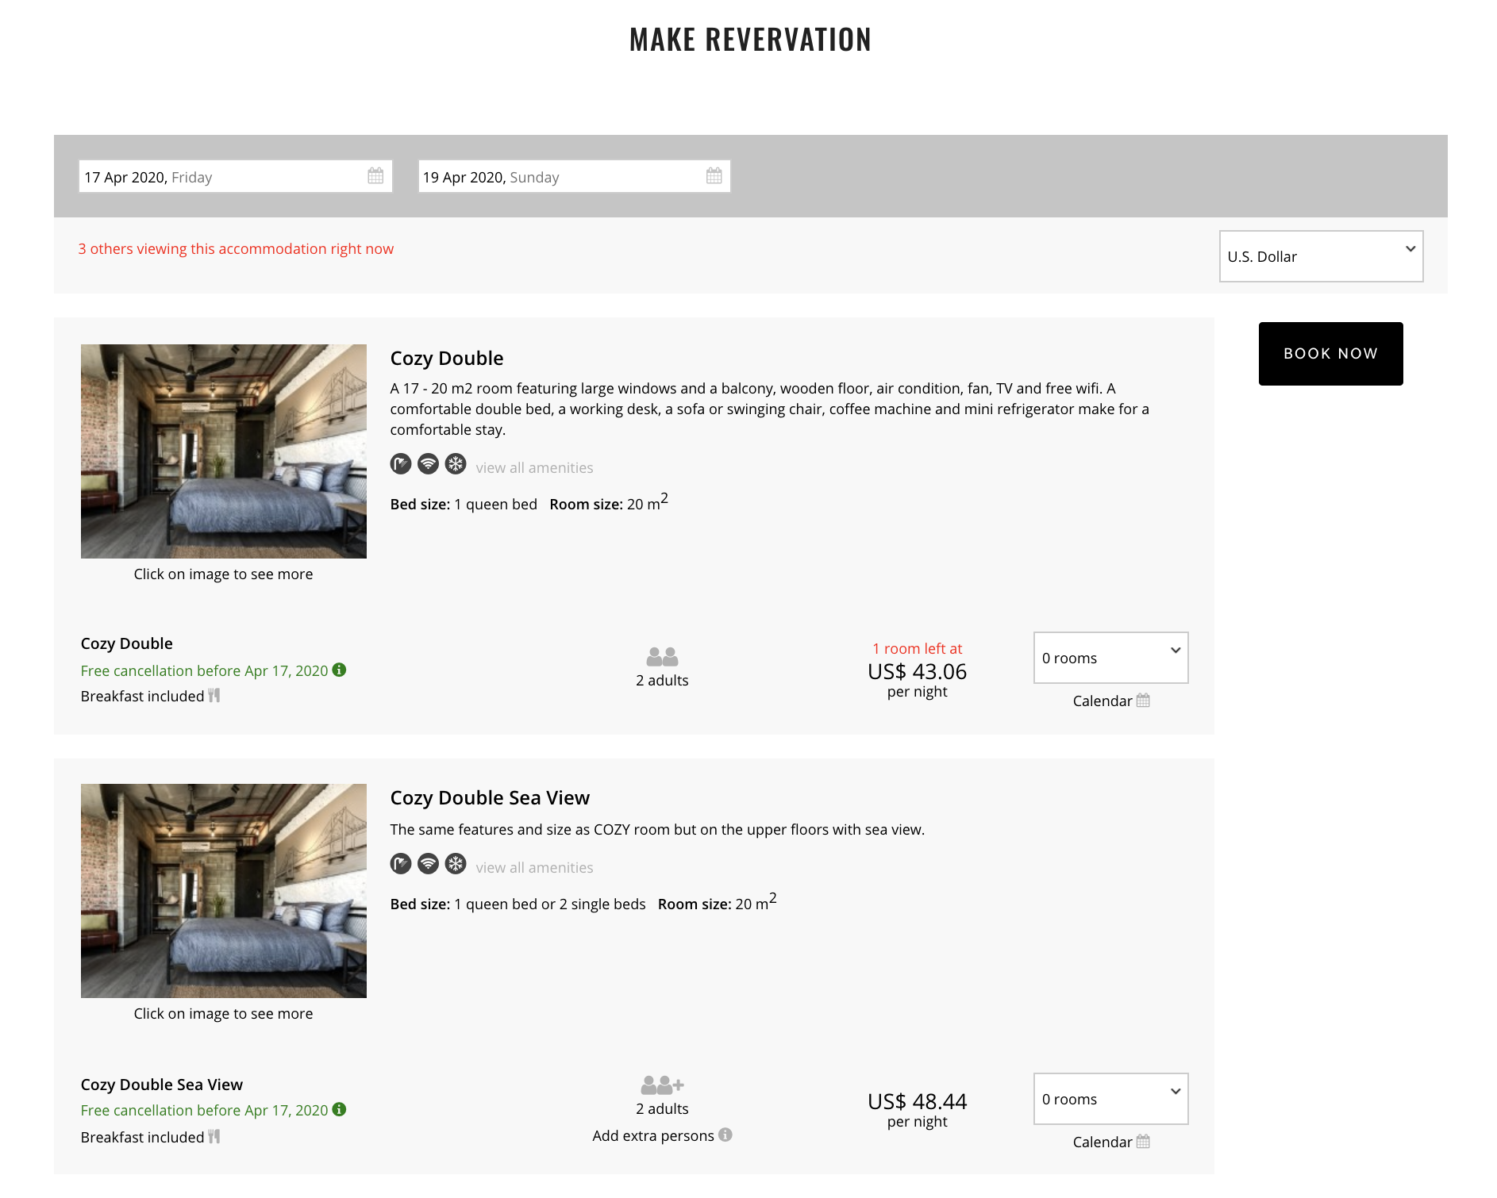The height and width of the screenshot is (1198, 1497).
Task: Click Cozy Double free cancellation info icon
Action: 340,670
